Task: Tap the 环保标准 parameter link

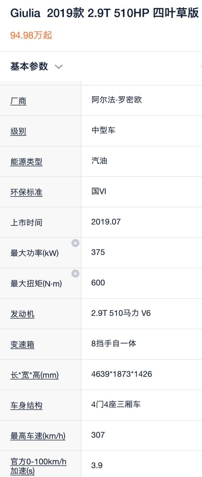Action: (26, 192)
